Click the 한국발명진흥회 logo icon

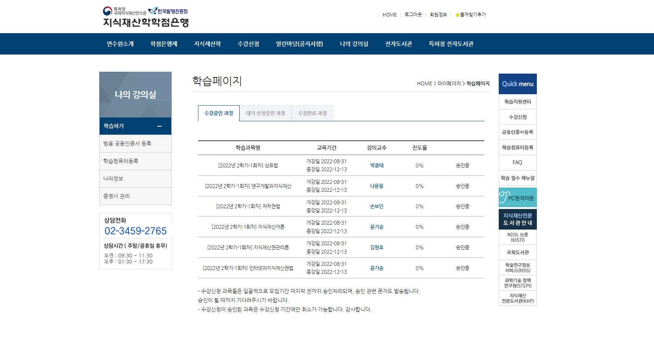pyautogui.click(x=153, y=11)
